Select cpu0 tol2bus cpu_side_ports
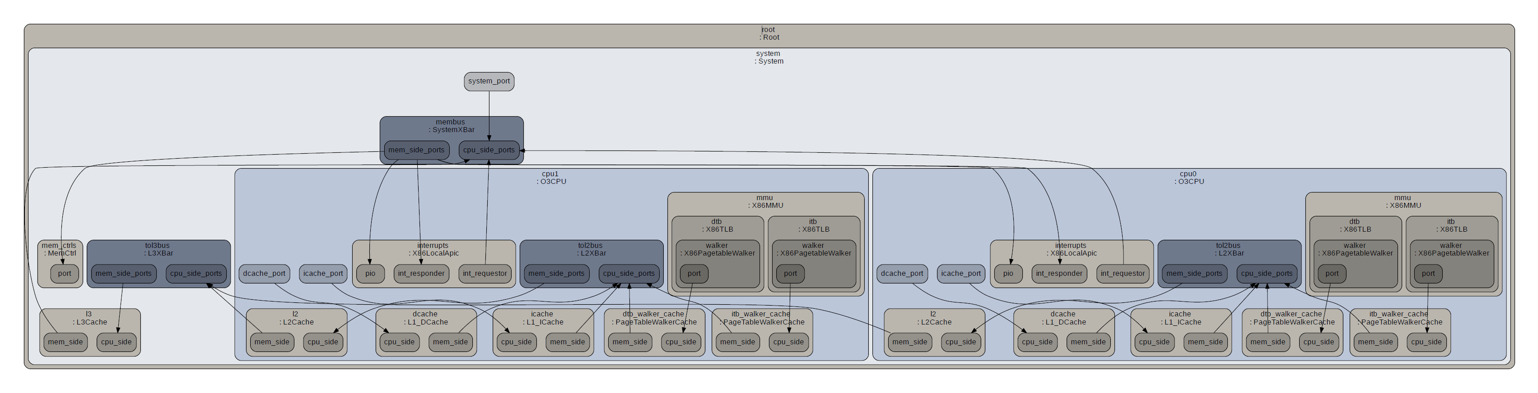Image resolution: width=1538 pixels, height=393 pixels. tap(1266, 274)
